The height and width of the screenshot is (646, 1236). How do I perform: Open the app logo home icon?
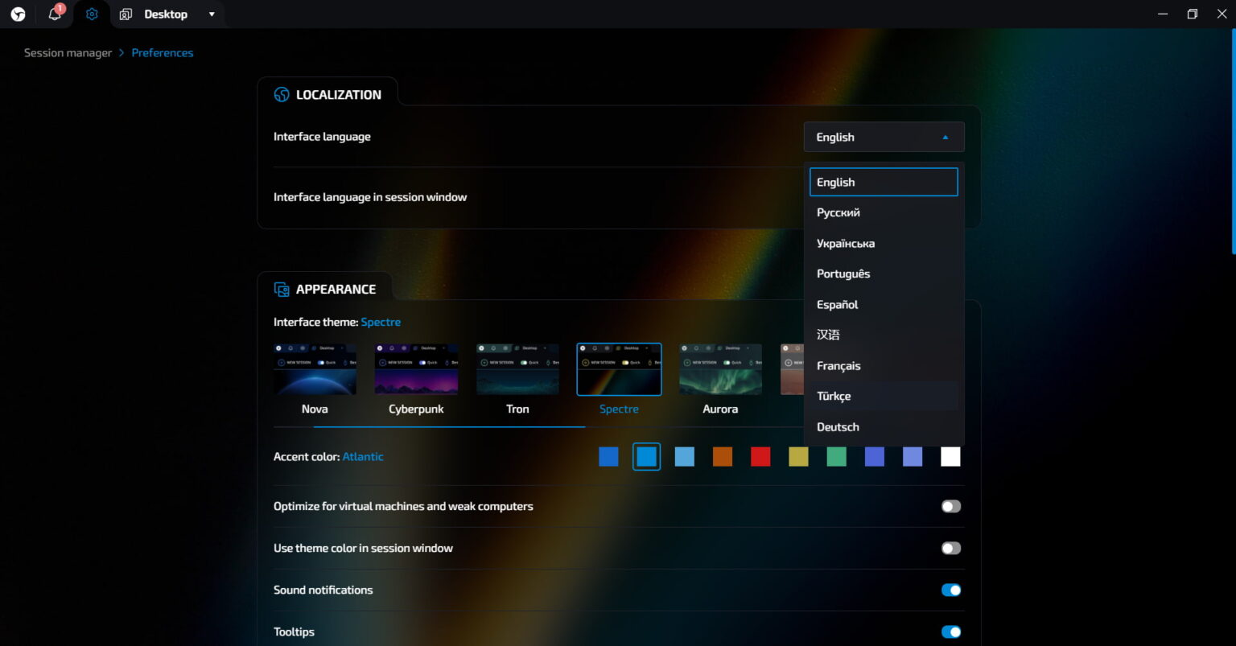tap(18, 14)
